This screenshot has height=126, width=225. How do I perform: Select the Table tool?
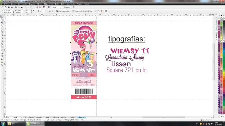pos(2,50)
